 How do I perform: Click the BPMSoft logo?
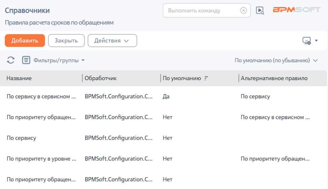(296, 10)
